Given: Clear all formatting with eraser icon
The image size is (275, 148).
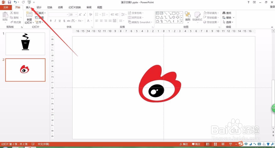Looking at the screenshot, I should pos(90,15).
